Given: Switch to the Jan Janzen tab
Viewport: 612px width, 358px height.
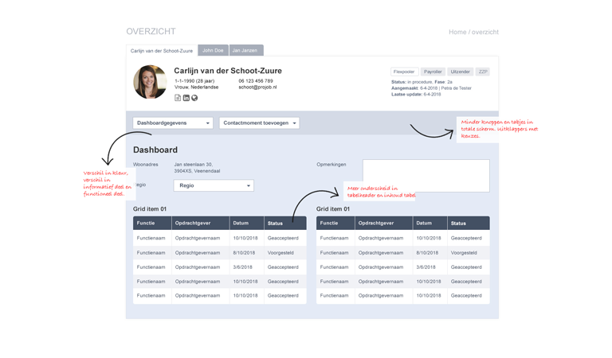Looking at the screenshot, I should (x=246, y=50).
